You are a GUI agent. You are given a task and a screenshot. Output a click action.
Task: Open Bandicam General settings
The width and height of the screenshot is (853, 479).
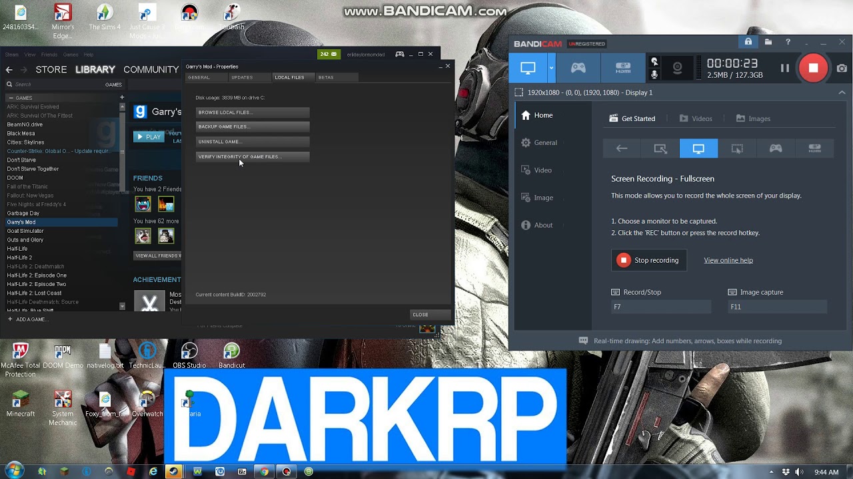[x=539, y=142]
